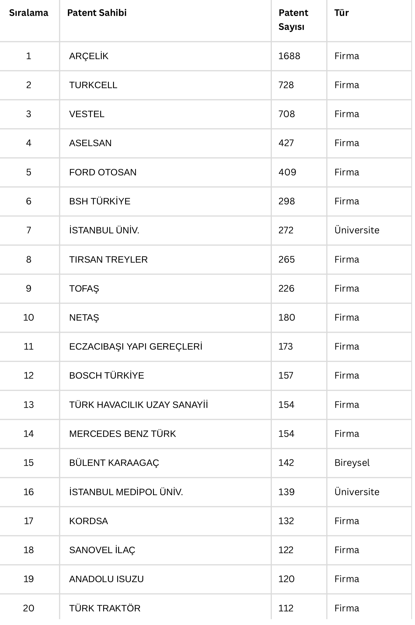This screenshot has height=625, width=415.
Task: Click ECZACIBAŞI YAPI GEREÇLERİ entry
Action: 136,347
